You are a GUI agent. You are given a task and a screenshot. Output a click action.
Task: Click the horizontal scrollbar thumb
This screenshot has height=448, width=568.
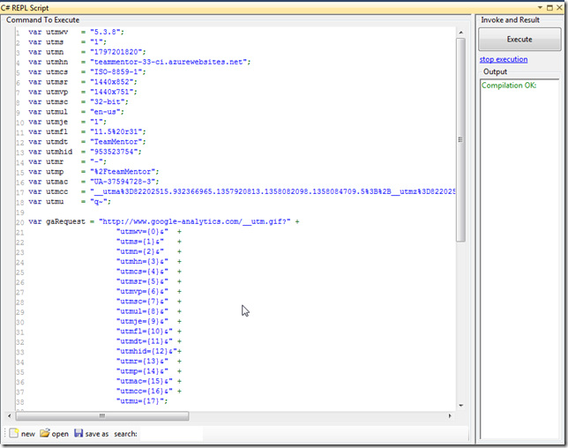[x=101, y=415]
